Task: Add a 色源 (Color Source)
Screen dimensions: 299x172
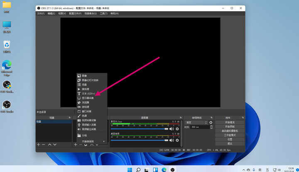Action: point(92,116)
